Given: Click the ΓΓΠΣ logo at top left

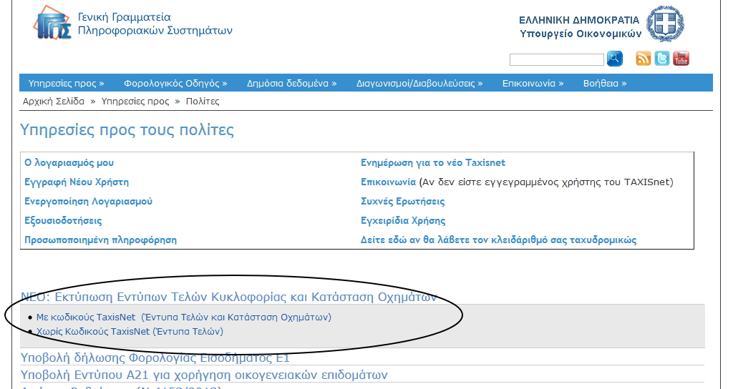Looking at the screenshot, I should 52,23.
